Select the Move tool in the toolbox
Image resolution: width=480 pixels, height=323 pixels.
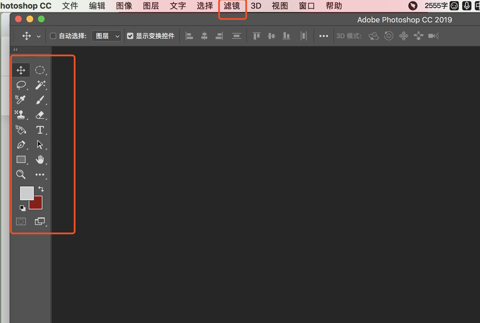(21, 70)
